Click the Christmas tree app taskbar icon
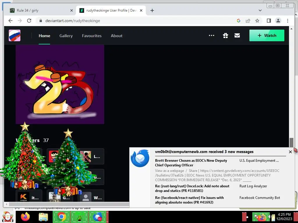The image size is (298, 223). [79, 217]
